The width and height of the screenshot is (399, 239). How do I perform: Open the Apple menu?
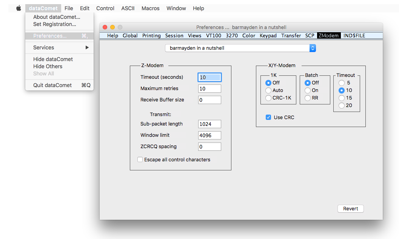coord(18,8)
